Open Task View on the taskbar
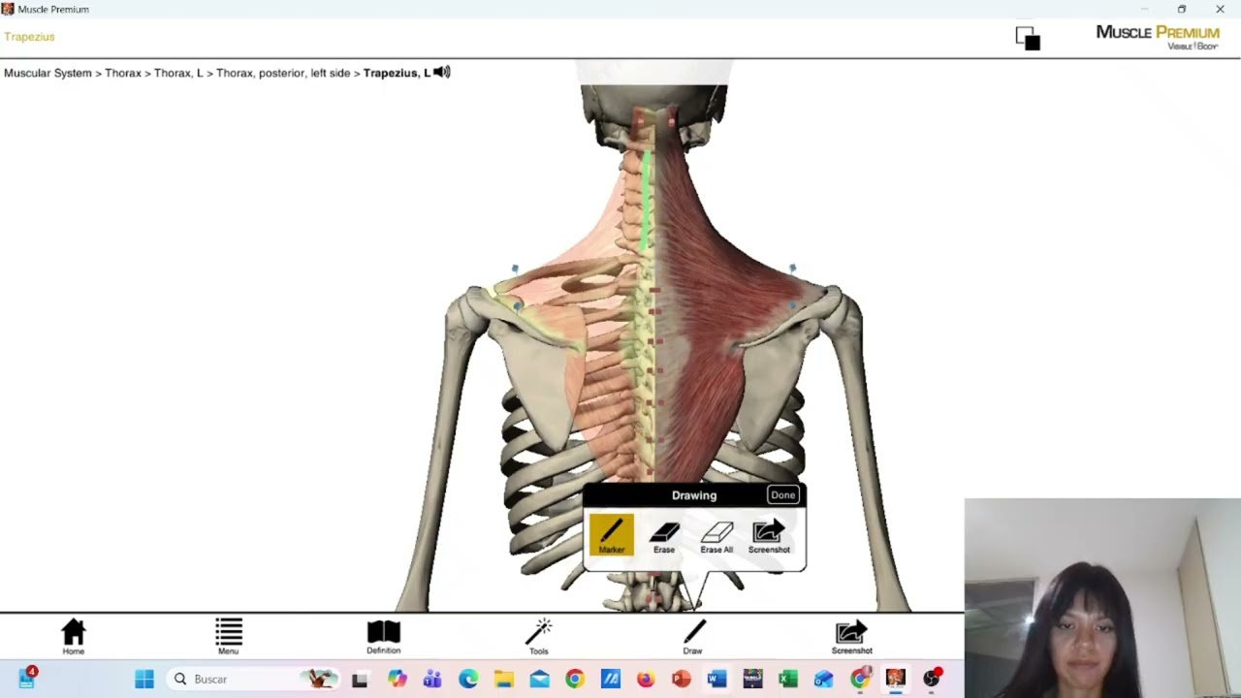Screen dimensions: 1241x698 (x=360, y=680)
